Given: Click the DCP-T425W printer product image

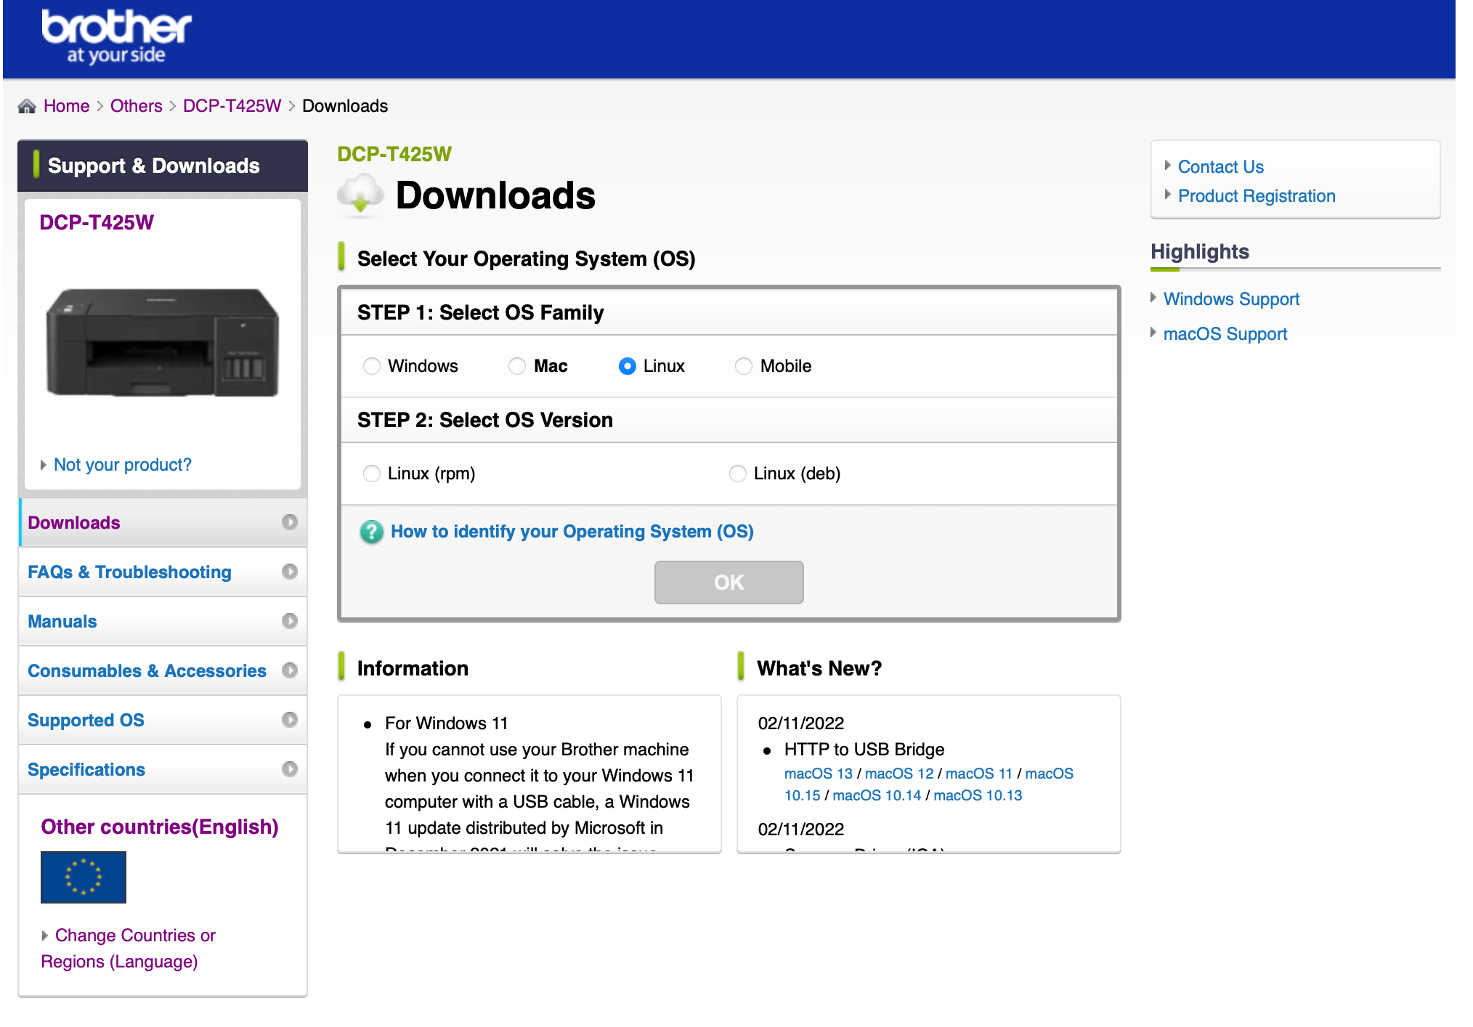Looking at the screenshot, I should pos(162,341).
